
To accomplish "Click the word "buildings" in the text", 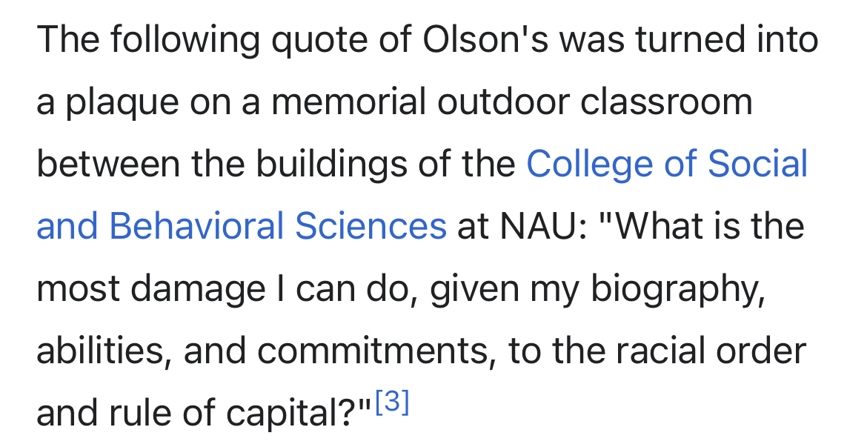I will pyautogui.click(x=322, y=165).
